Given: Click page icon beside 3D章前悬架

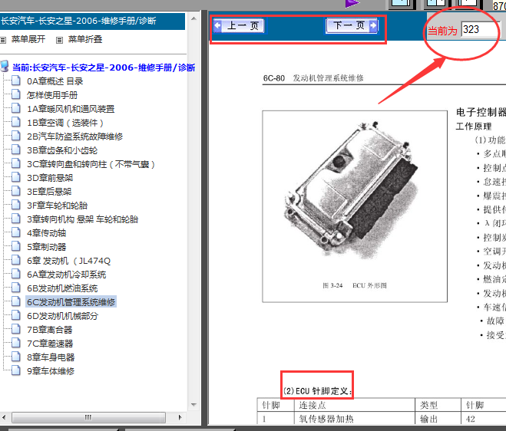Looking at the screenshot, I should pos(16,177).
